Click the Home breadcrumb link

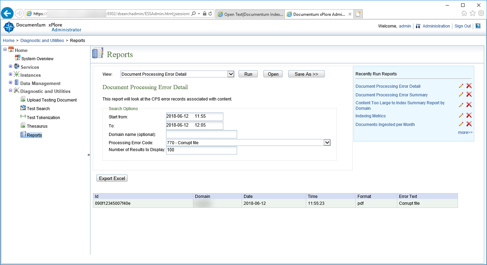point(9,41)
